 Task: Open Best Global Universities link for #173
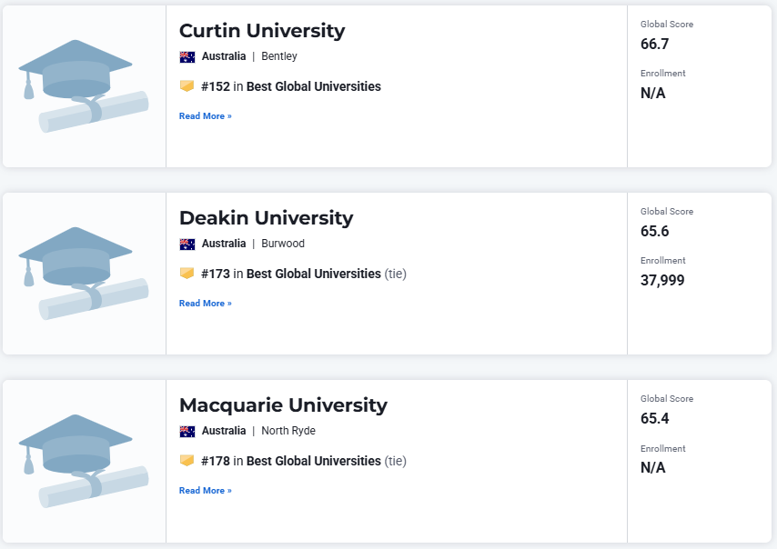[314, 274]
